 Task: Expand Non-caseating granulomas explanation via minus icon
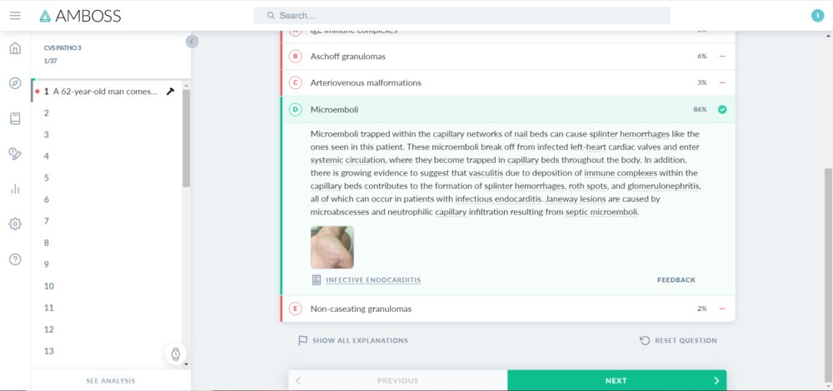[x=722, y=309]
